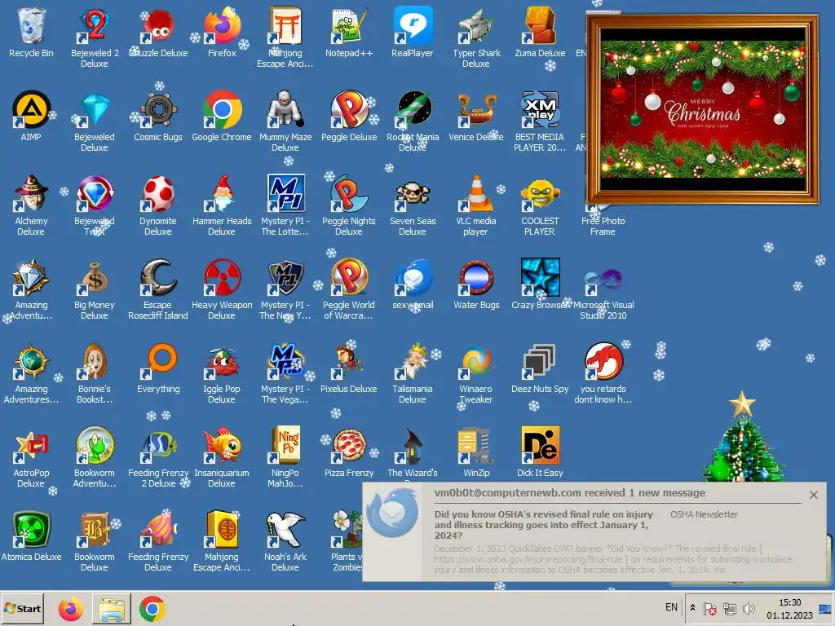Click the Noah's Ark Deluxe dove icon
Viewport: 835px width, 626px height.
click(x=285, y=530)
